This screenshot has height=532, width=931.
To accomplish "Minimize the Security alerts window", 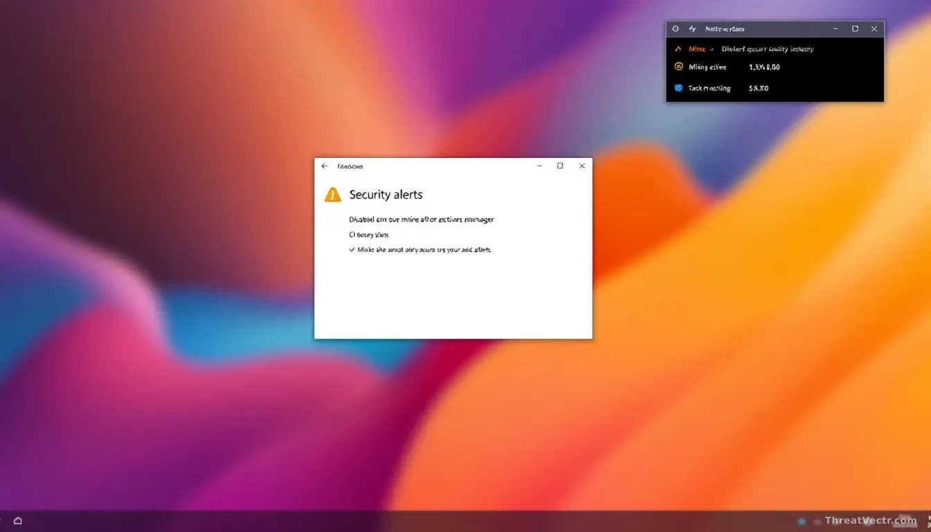I will (x=539, y=166).
